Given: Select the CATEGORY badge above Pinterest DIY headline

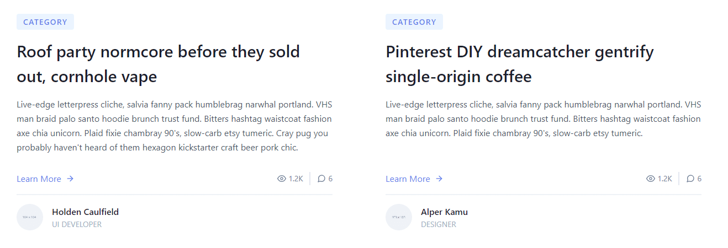Looking at the screenshot, I should 414,22.
